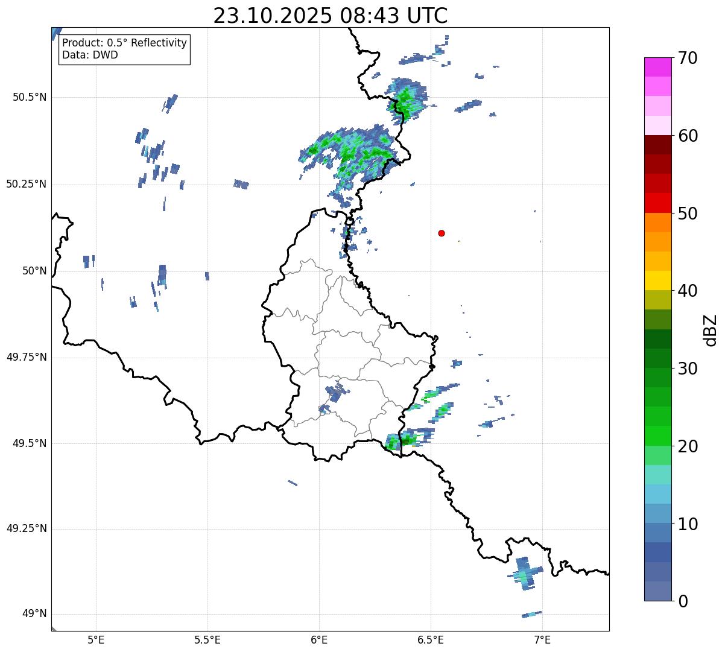This screenshot has height=652, width=725.
Task: Click latitude label 50°N
Action: tap(34, 271)
